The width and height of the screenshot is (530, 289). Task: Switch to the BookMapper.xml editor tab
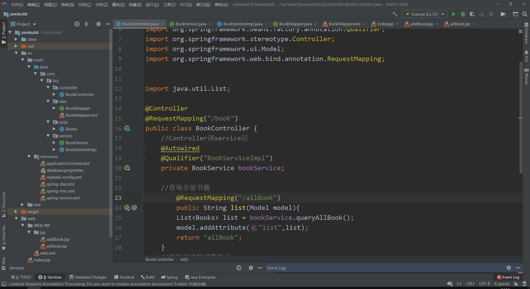(x=344, y=24)
